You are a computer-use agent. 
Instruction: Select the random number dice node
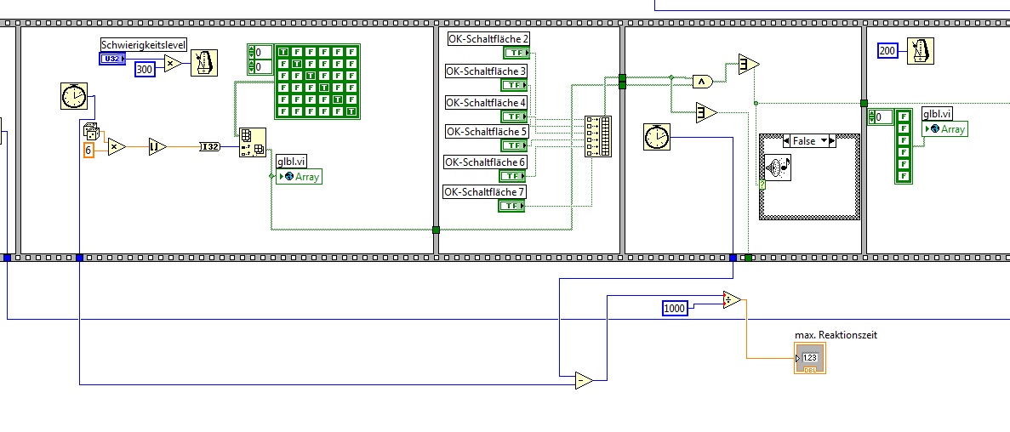click(x=91, y=131)
